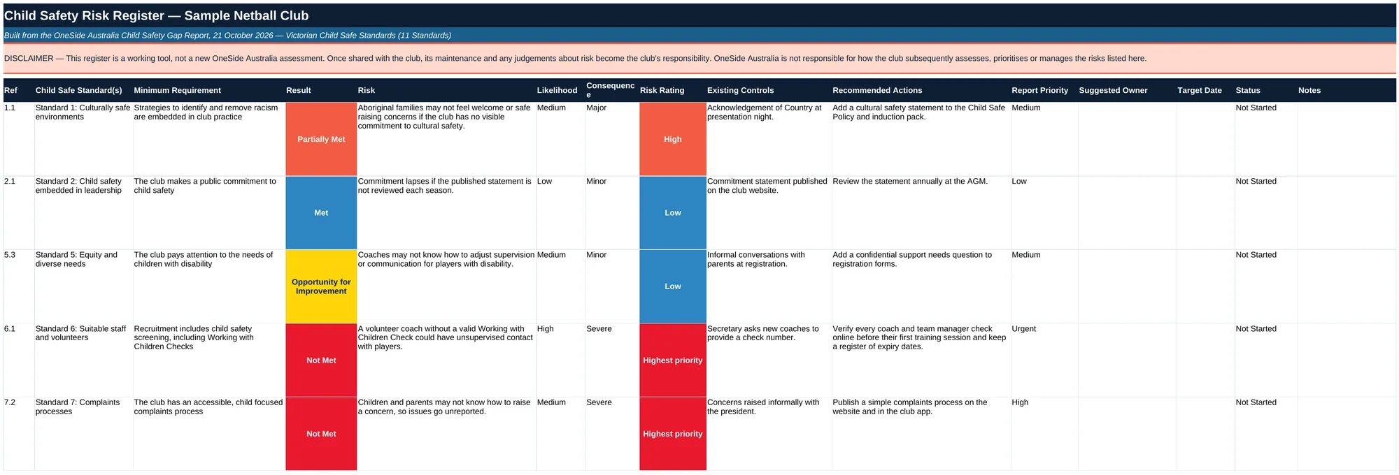1399x475 pixels.
Task: Select 'Standard 1: Culturally safe environments' cell
Action: (83, 139)
